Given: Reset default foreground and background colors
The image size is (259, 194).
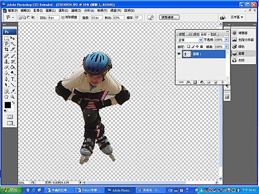Looking at the screenshot, I should (x=5, y=111).
